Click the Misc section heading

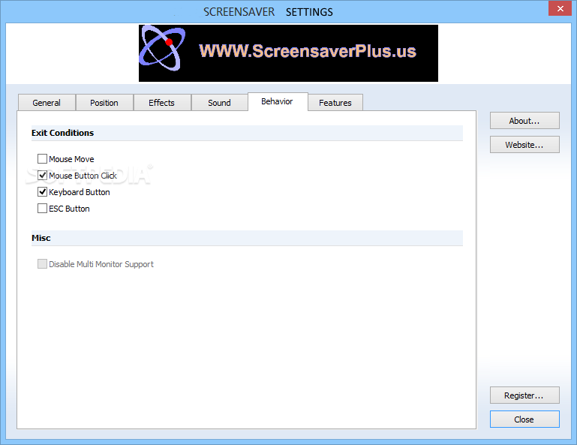(41, 238)
